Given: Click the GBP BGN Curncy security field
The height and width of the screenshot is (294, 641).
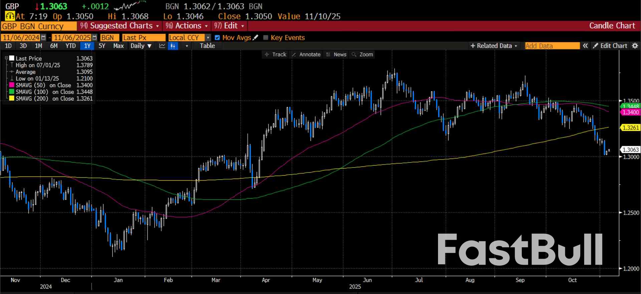Looking at the screenshot, I should click(x=39, y=26).
